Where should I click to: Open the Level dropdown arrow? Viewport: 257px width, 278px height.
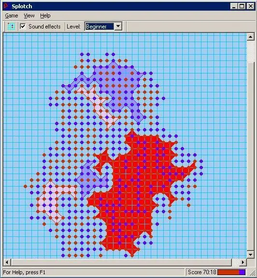tap(118, 27)
